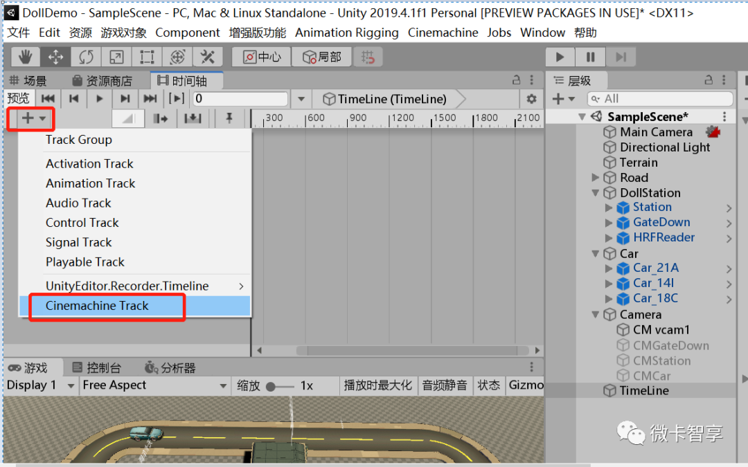Expand the Road object
This screenshot has height=467, width=748.
595,178
